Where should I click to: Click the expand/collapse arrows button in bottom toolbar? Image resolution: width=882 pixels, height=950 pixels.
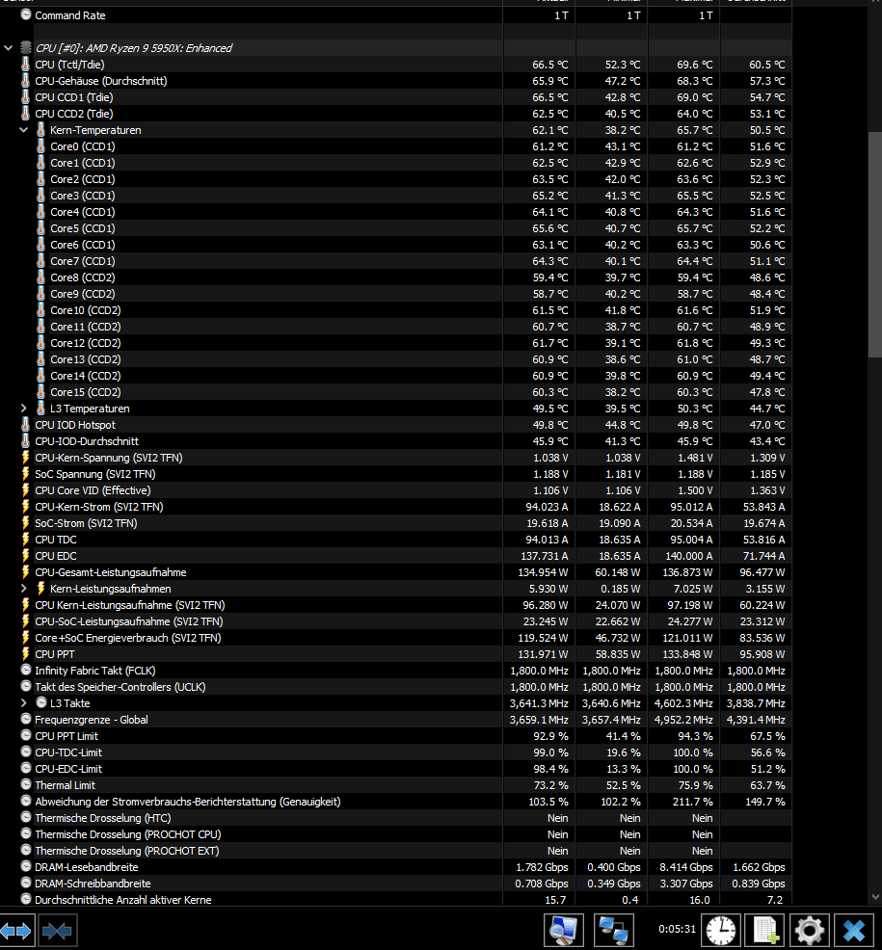(15, 930)
